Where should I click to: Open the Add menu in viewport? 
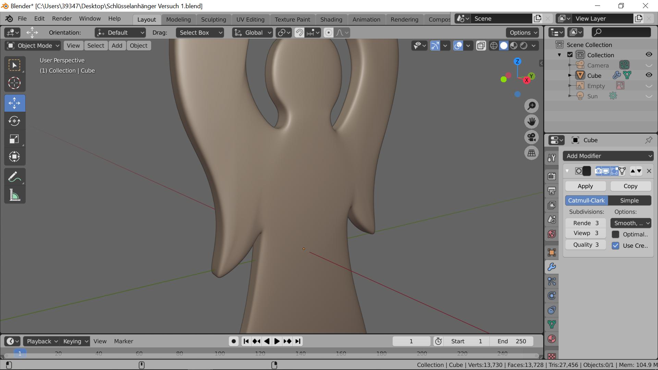[117, 46]
